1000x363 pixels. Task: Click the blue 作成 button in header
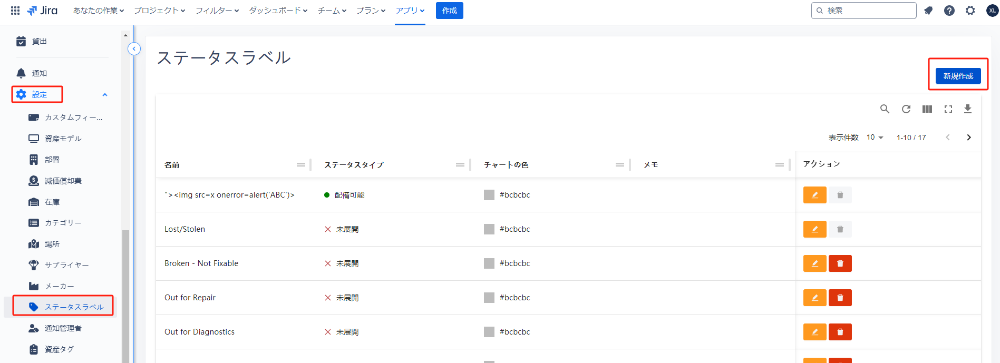pos(449,11)
